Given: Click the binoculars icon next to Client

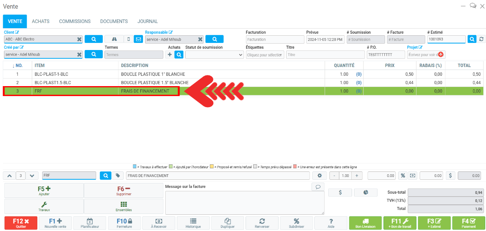Looking at the screenshot, I should (114, 39).
